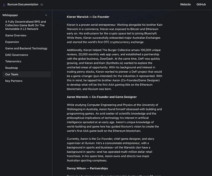Click the purple Illuvium logo icon
The image size is (212, 176).
click(4, 5)
